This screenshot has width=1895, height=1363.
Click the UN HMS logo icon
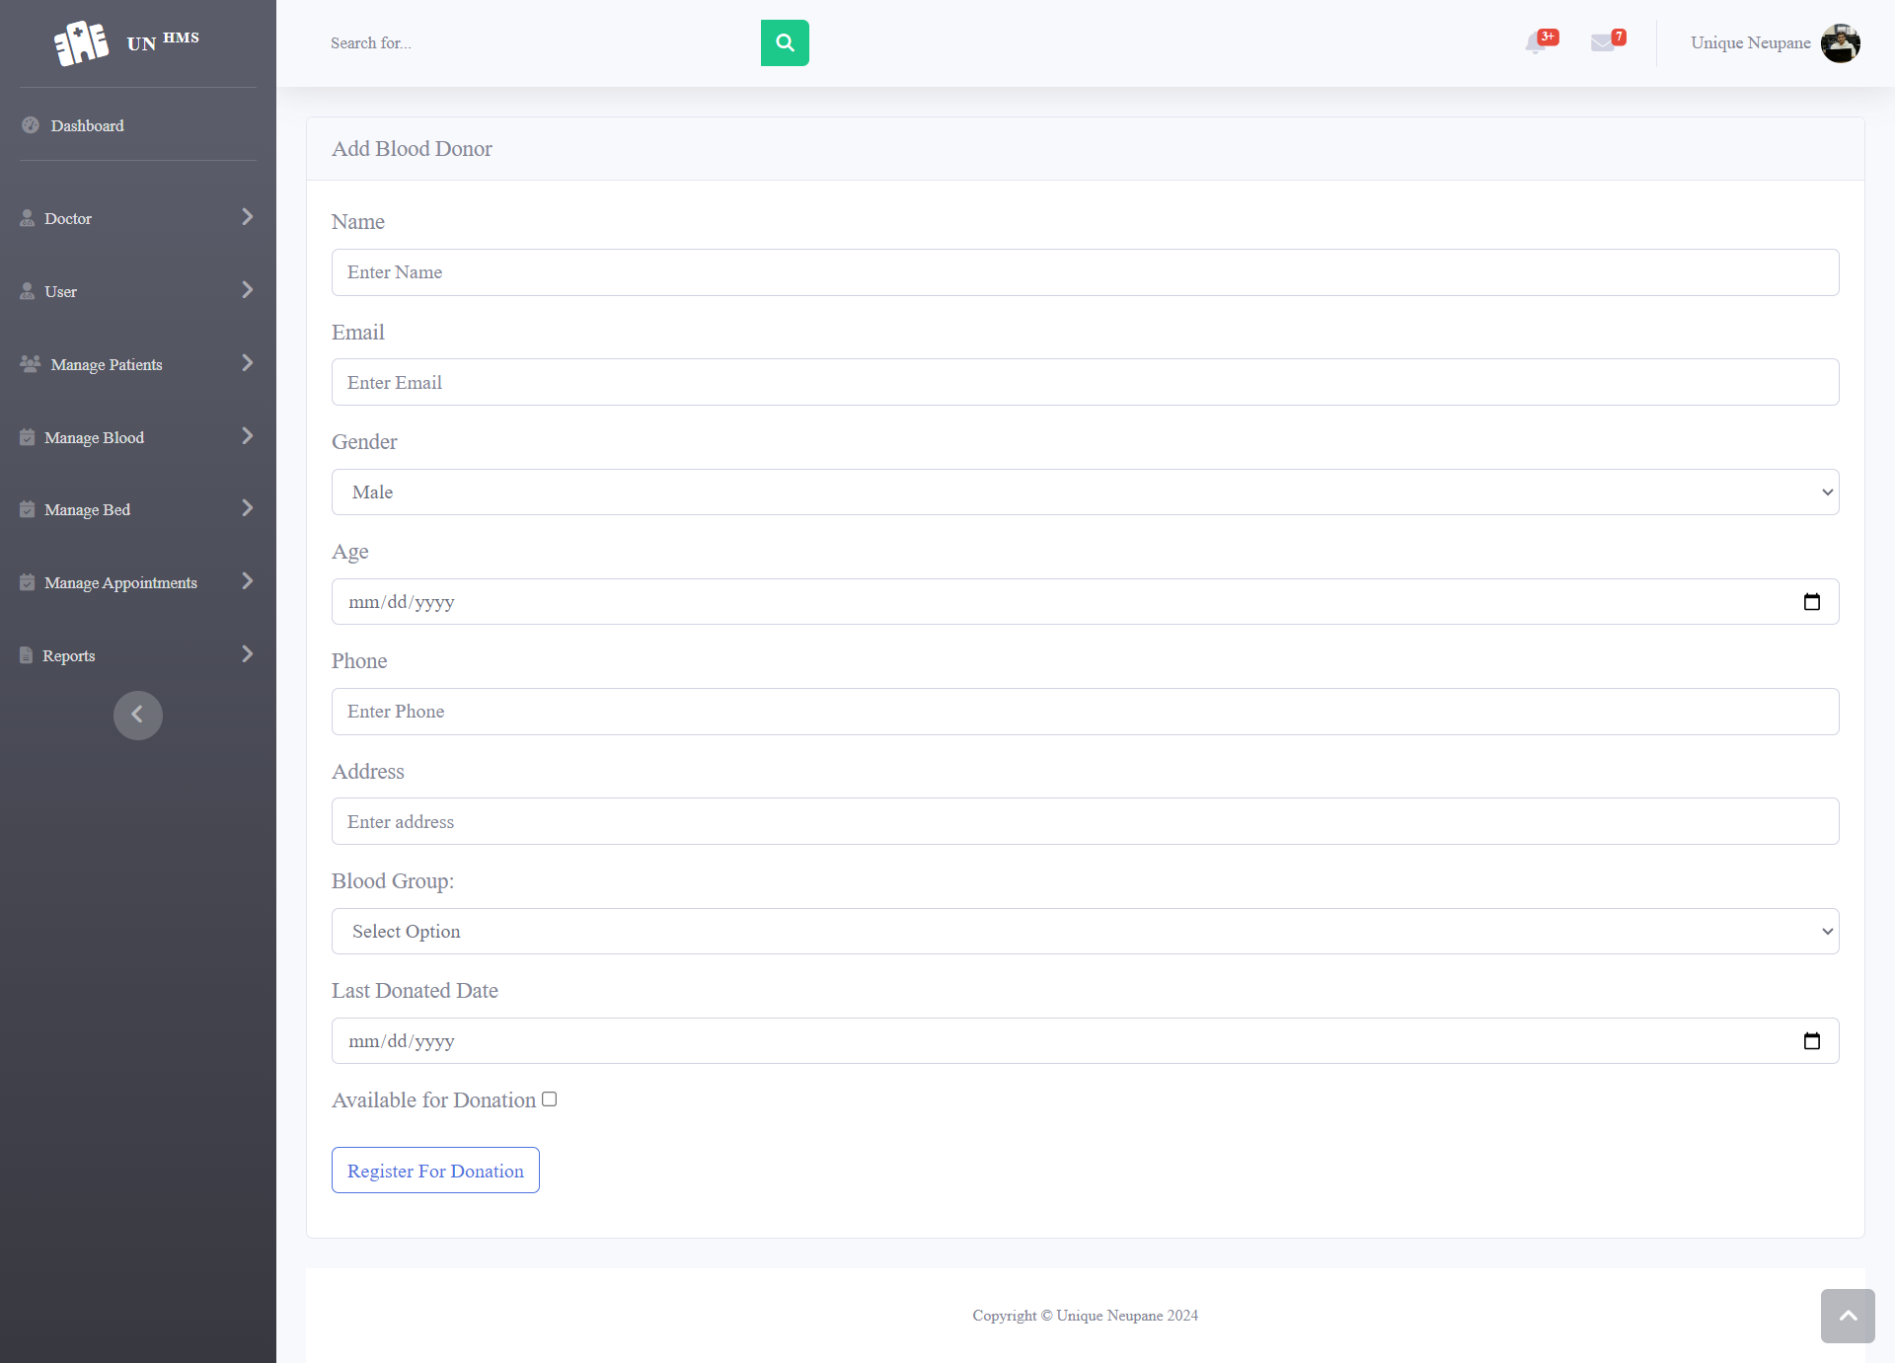[x=81, y=41]
